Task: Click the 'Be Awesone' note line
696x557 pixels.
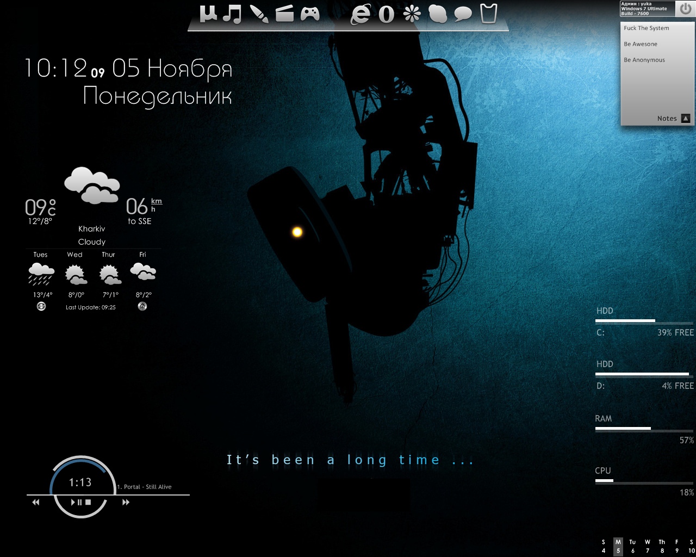Action: tap(641, 44)
